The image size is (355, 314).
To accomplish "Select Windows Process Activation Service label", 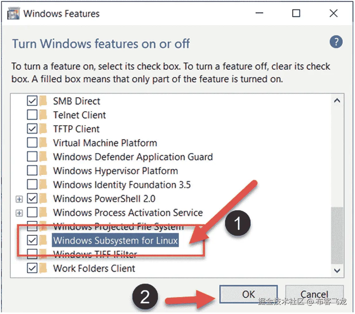I will tap(128, 213).
